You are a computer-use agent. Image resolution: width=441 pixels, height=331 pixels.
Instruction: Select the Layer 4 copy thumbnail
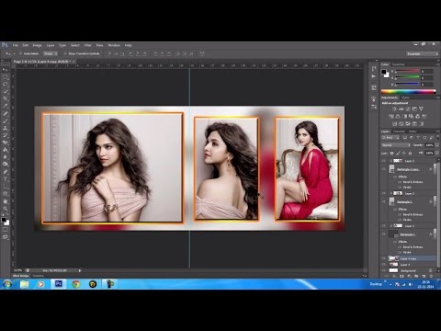click(393, 258)
